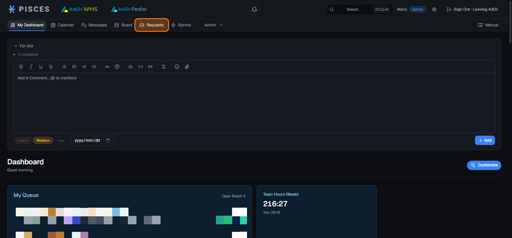The height and width of the screenshot is (238, 512).
Task: Insert a numbered list
Action: (74, 67)
